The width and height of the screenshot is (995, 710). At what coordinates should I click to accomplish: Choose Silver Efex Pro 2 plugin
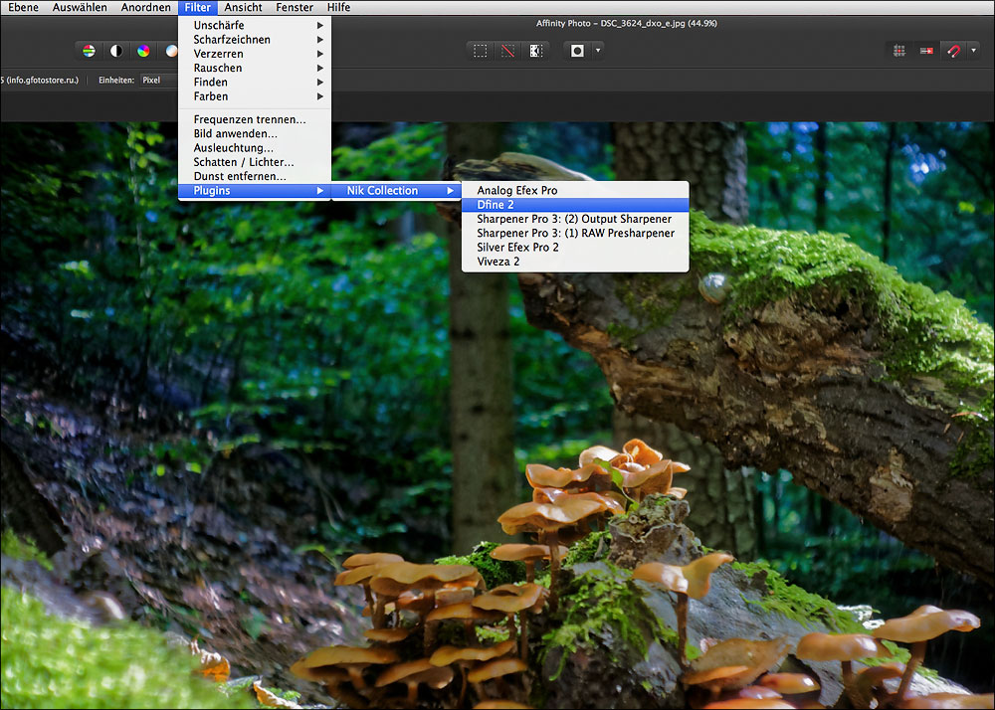[517, 248]
